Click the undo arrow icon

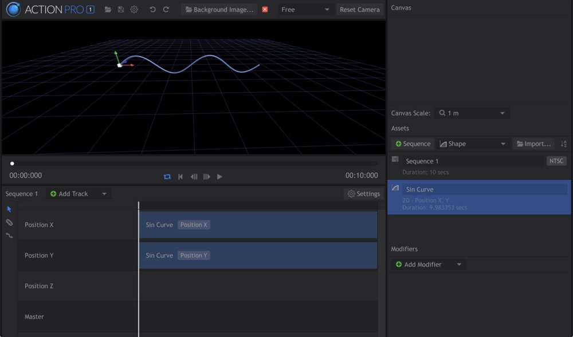coord(152,10)
